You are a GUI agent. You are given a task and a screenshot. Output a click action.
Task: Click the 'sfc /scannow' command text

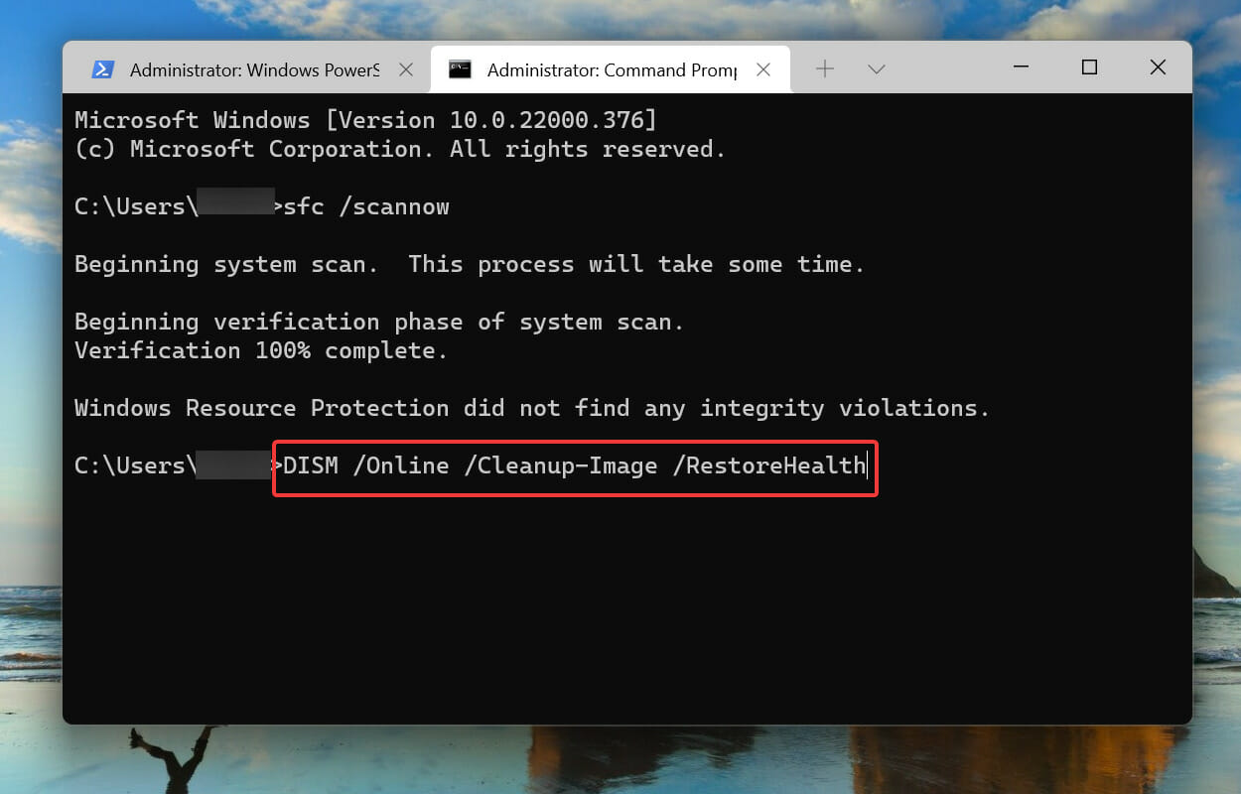(x=366, y=206)
